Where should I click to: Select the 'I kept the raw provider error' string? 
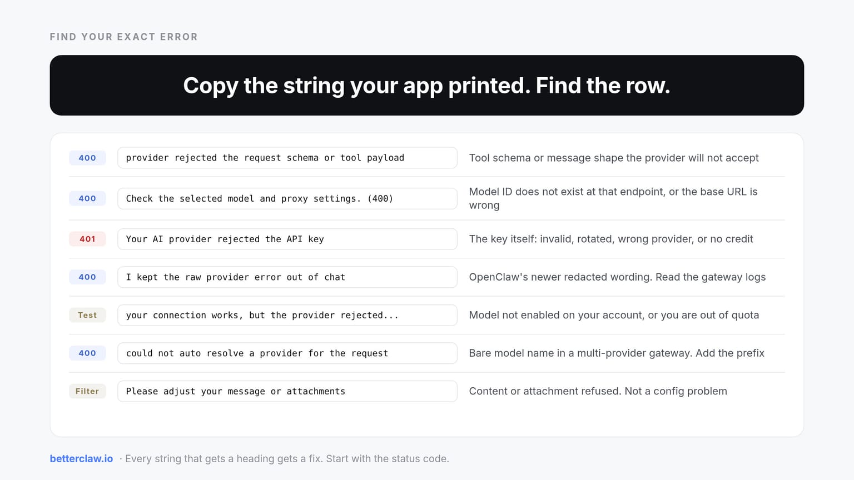[287, 277]
